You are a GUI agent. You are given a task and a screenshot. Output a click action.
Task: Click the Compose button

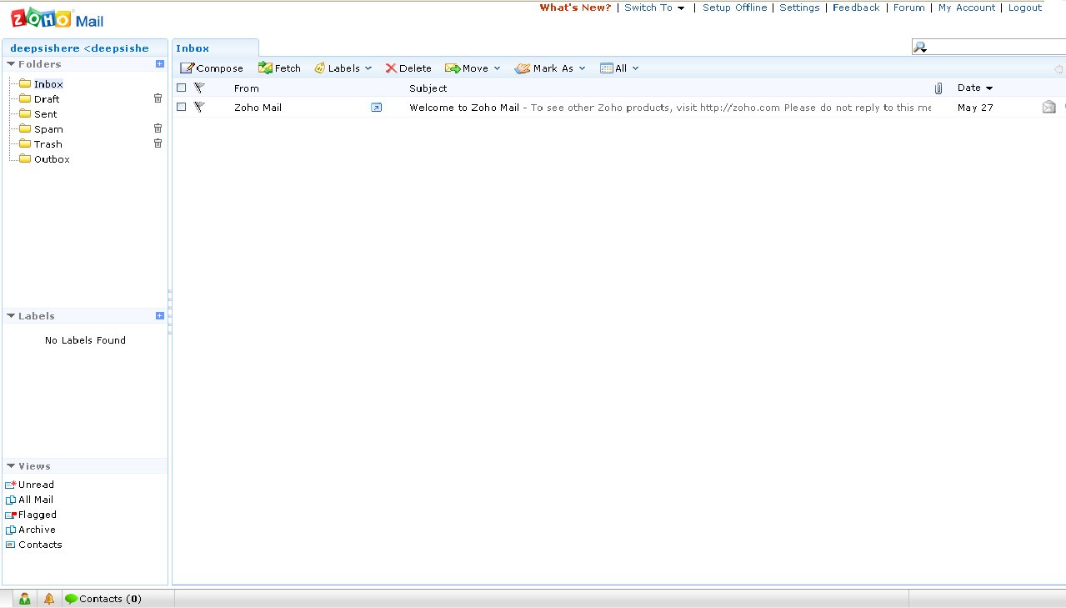[212, 68]
